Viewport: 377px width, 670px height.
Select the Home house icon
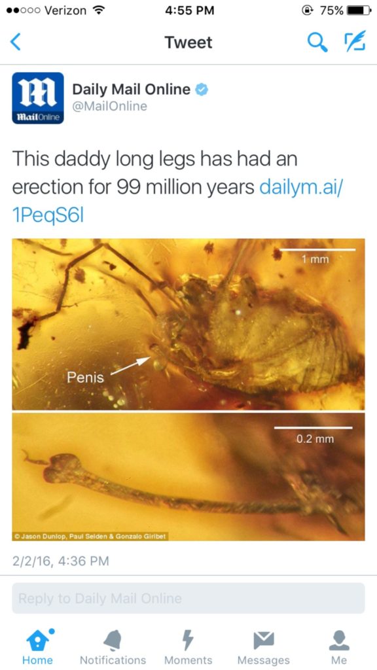coord(37,641)
